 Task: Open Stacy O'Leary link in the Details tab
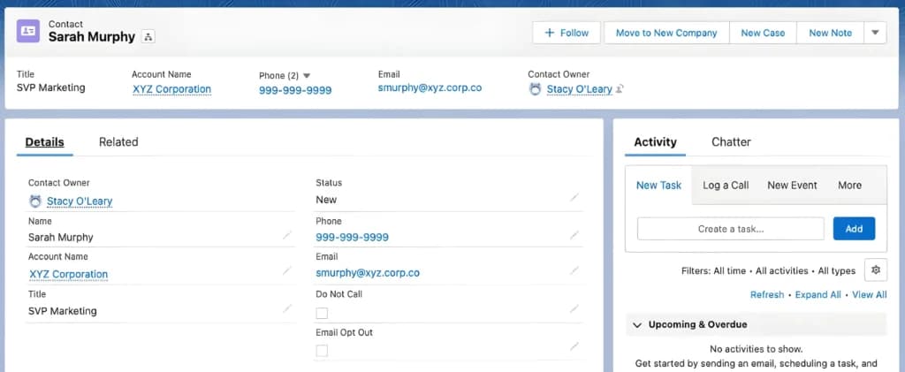80,201
